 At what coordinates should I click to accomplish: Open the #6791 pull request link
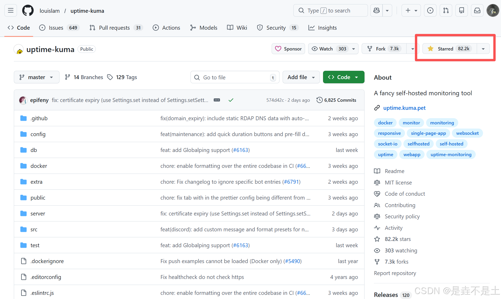(291, 182)
